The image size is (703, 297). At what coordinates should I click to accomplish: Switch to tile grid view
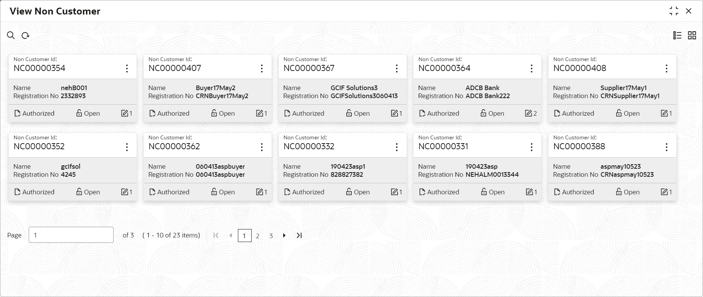692,36
